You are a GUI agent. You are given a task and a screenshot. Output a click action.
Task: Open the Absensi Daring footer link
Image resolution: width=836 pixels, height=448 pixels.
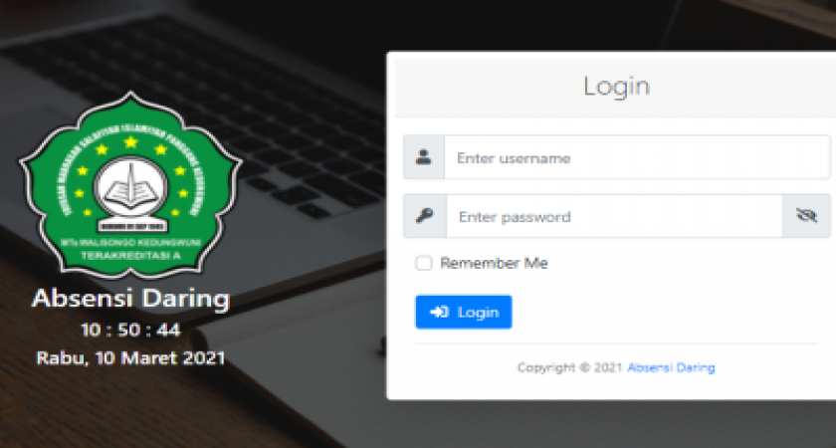671,367
